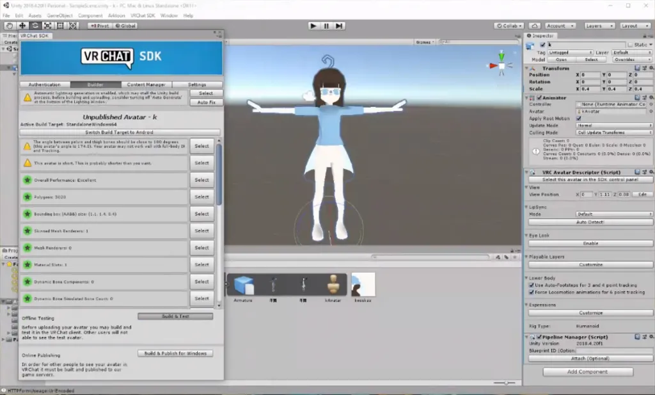This screenshot has width=655, height=395.
Task: Click Switch Build Target to Android
Action: click(x=120, y=133)
